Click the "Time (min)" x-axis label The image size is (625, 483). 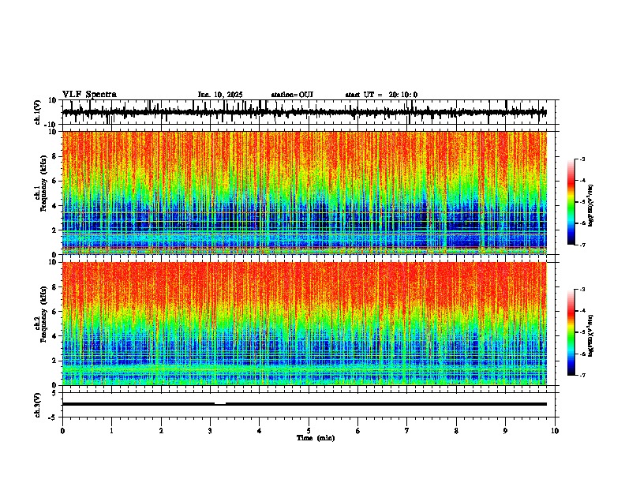point(316,438)
